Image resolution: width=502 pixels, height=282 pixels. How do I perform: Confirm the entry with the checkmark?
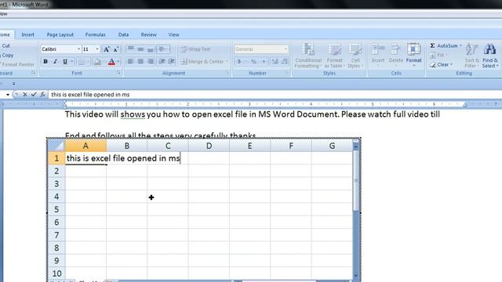[x=34, y=95]
